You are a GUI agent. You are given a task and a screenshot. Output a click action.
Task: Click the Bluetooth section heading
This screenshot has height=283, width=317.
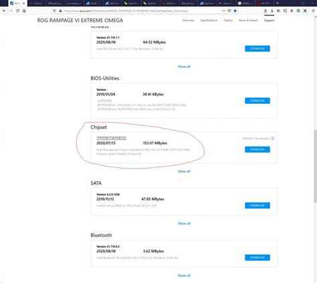(101, 235)
